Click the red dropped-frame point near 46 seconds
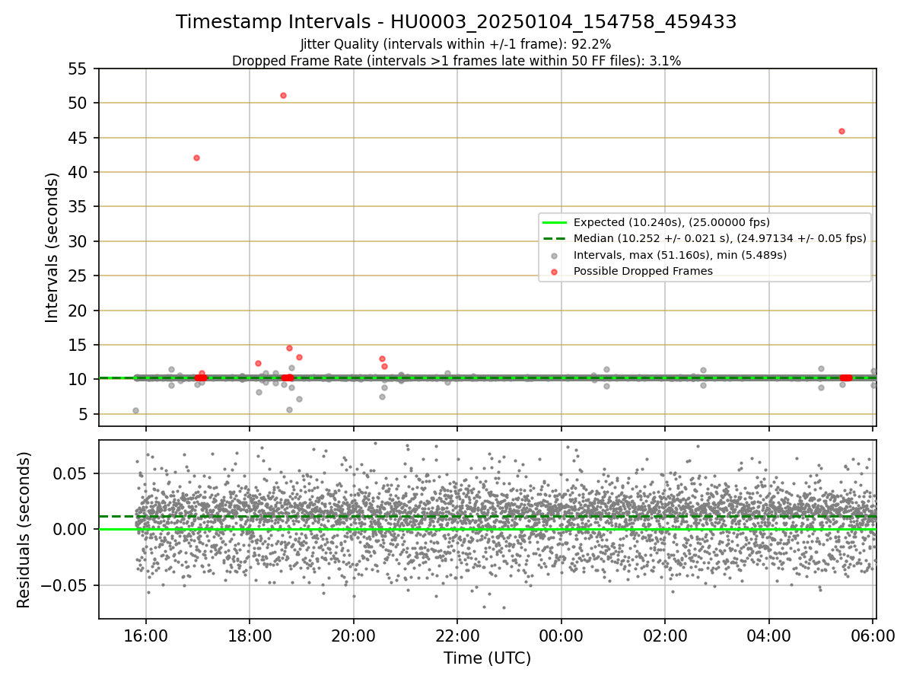 pos(841,131)
